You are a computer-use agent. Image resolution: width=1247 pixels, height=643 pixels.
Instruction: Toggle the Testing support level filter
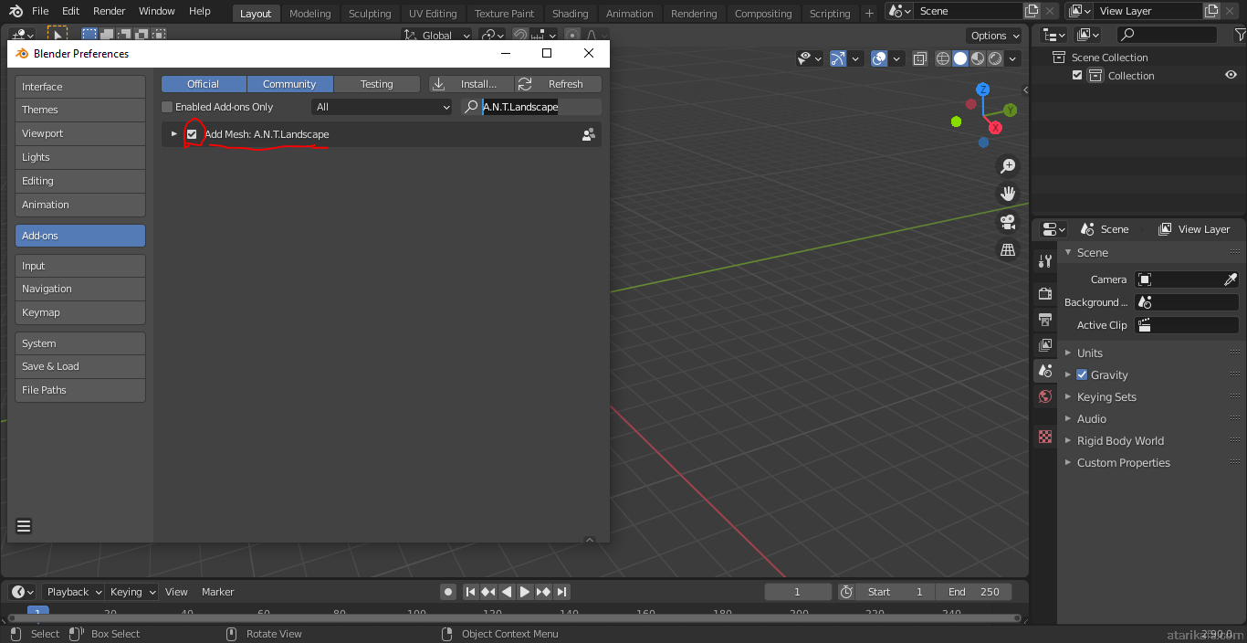pyautogui.click(x=376, y=84)
